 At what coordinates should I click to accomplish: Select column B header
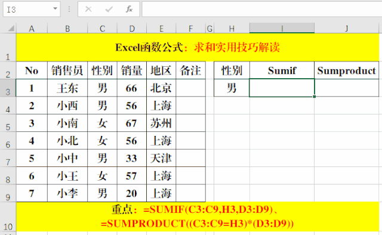pyautogui.click(x=67, y=29)
